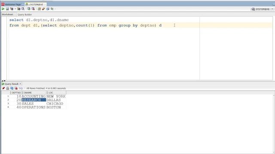Run the statement with the green play icon
Screen dimensions: 275x154
(x=3, y=9)
